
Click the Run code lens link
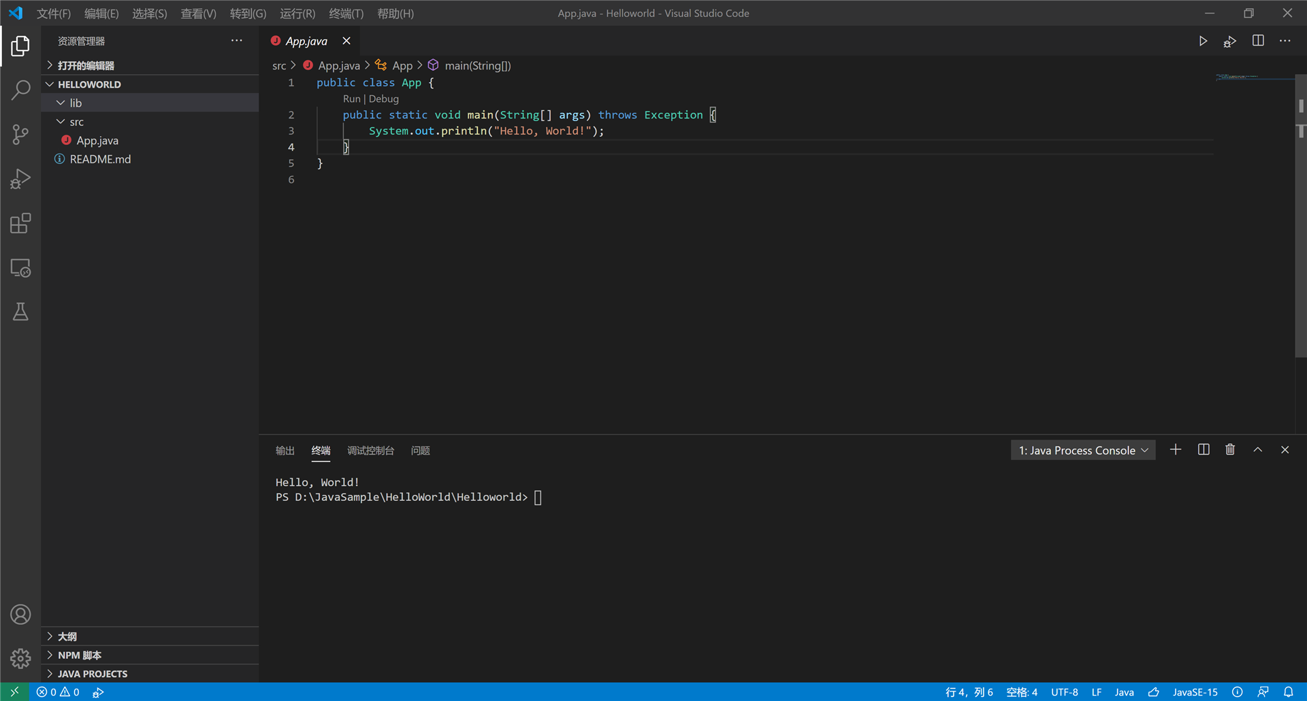352,99
